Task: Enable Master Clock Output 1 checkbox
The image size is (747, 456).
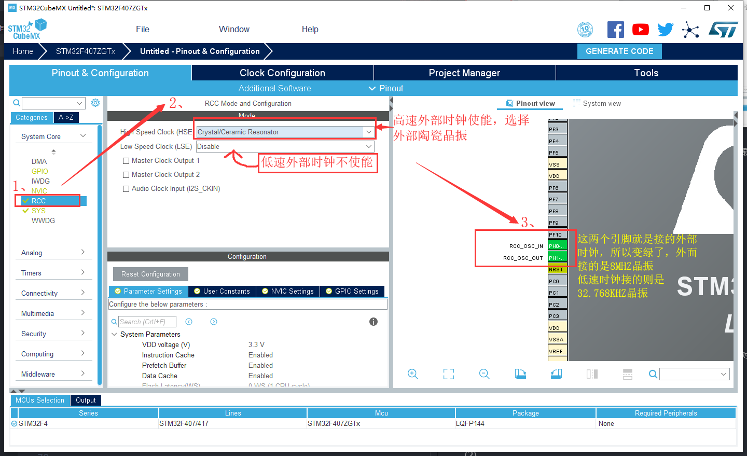Action: click(126, 161)
